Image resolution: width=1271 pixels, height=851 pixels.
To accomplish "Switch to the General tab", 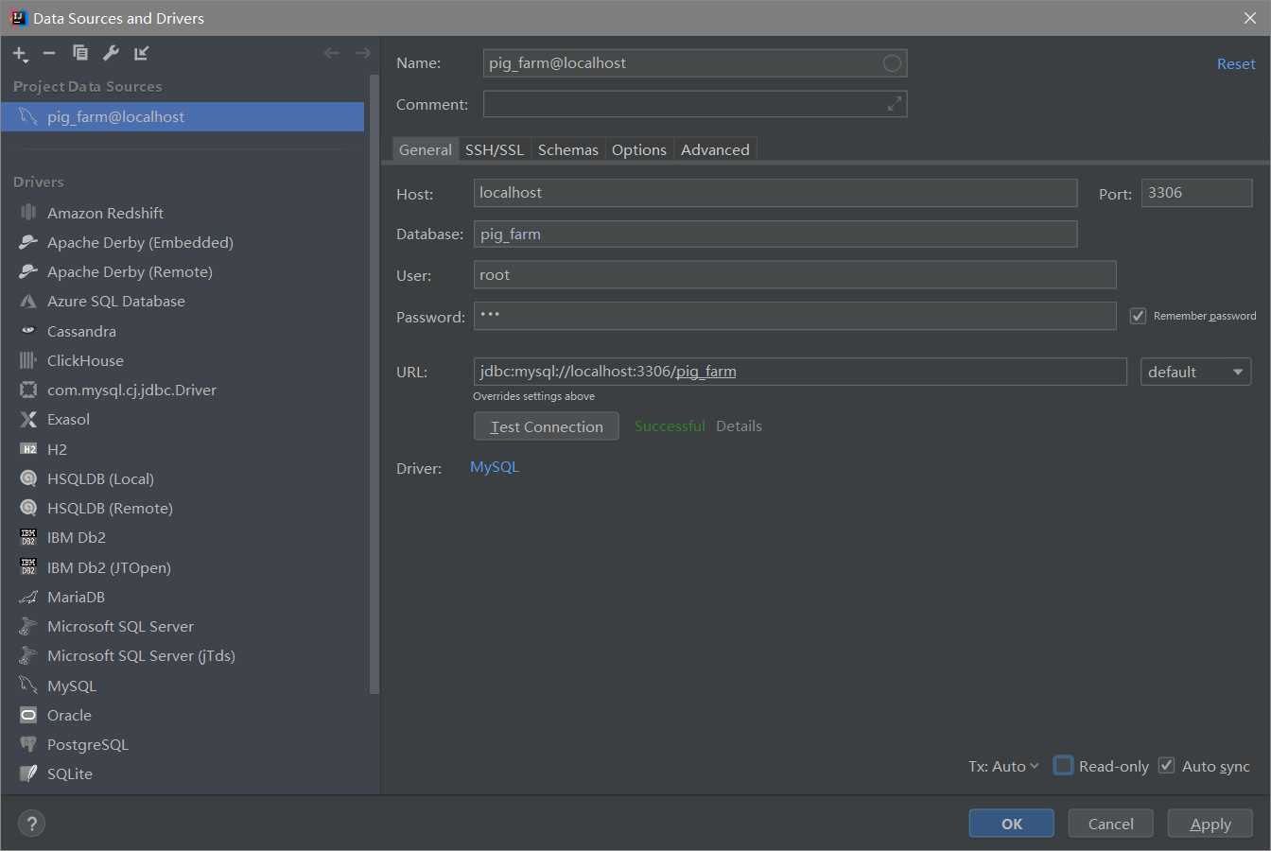I will (x=426, y=149).
